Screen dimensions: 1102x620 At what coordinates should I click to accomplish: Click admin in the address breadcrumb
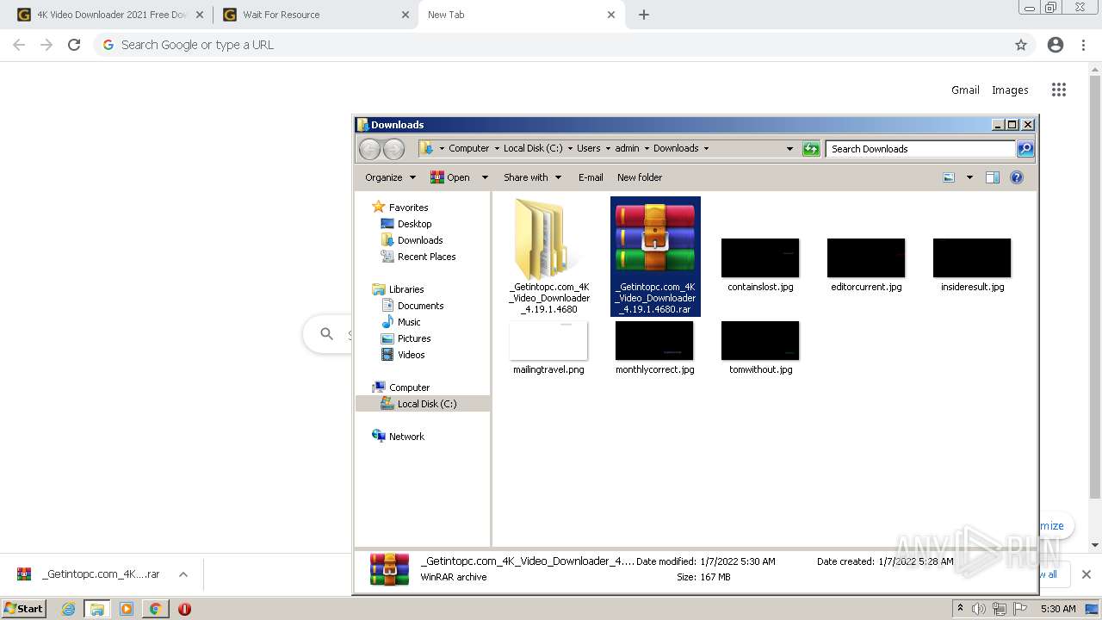pos(627,148)
